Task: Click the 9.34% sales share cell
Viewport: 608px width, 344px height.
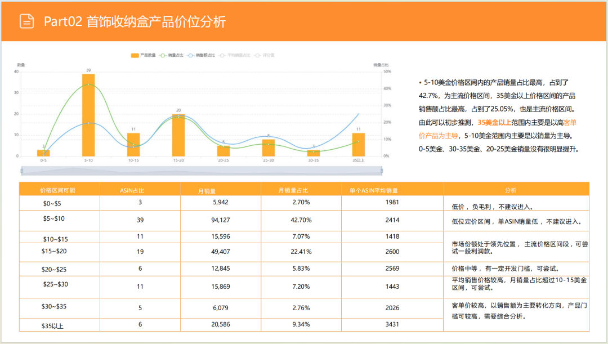Action: (x=301, y=324)
